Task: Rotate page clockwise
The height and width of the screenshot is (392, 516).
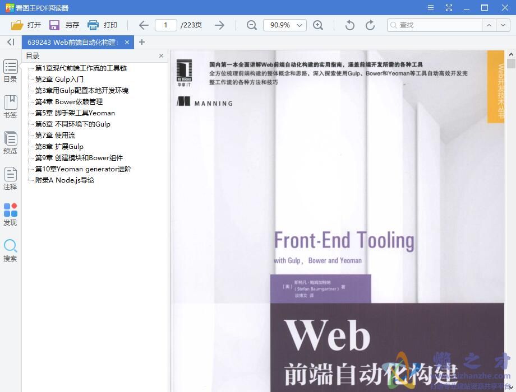Action: (370, 25)
